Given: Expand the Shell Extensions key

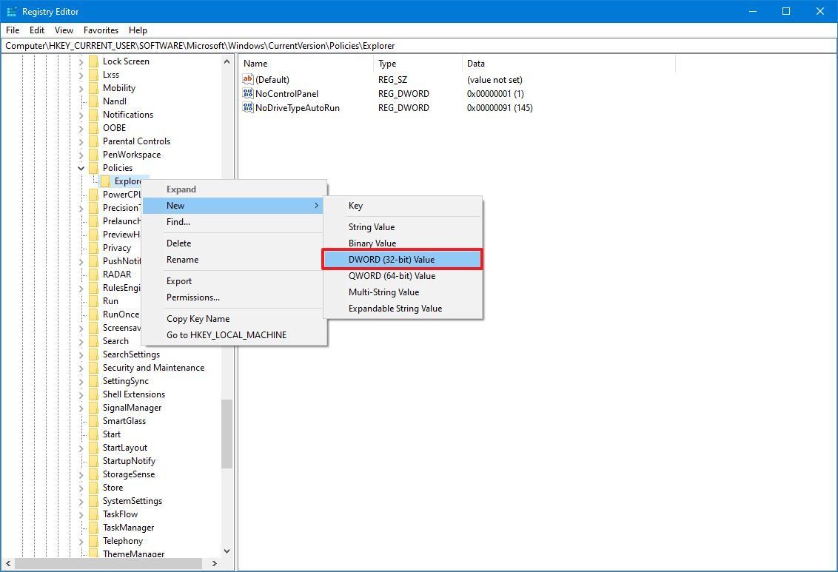Looking at the screenshot, I should click(x=80, y=394).
